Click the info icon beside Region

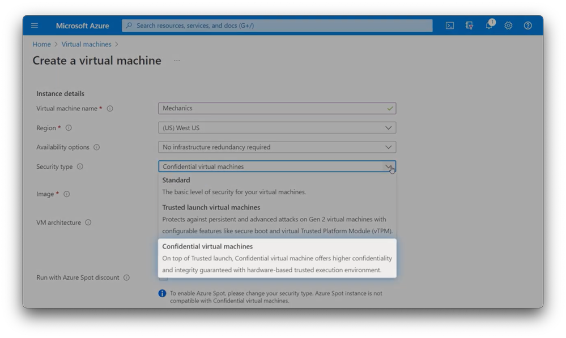(x=69, y=128)
